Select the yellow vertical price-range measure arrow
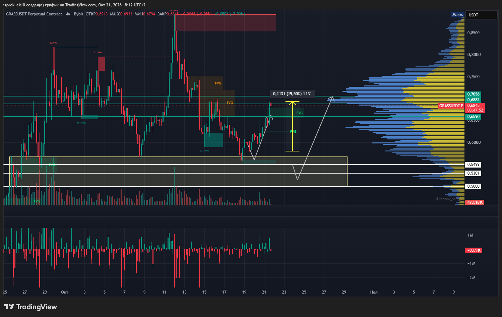This screenshot has width=502, height=317. (x=293, y=126)
